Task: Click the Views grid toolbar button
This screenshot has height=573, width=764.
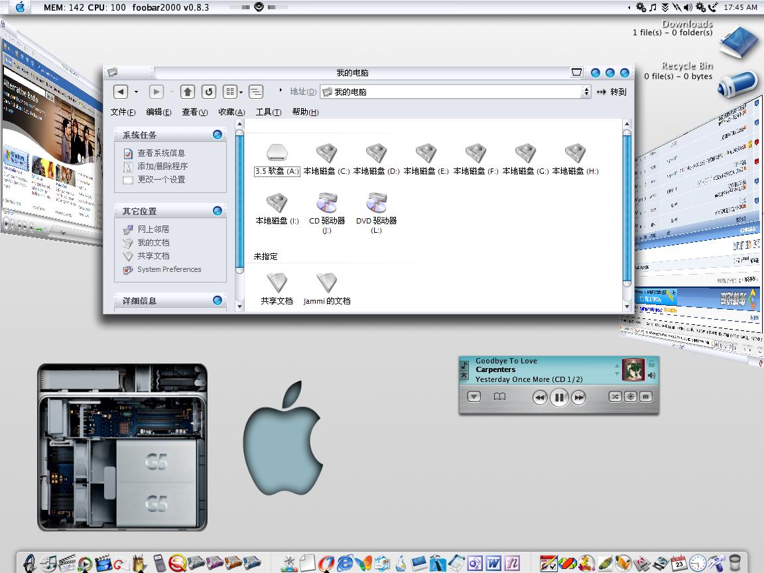Action: point(230,92)
